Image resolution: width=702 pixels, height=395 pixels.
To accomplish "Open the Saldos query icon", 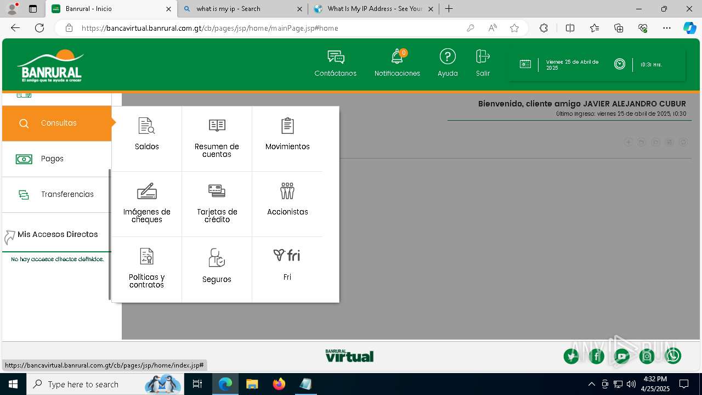I will pyautogui.click(x=146, y=126).
